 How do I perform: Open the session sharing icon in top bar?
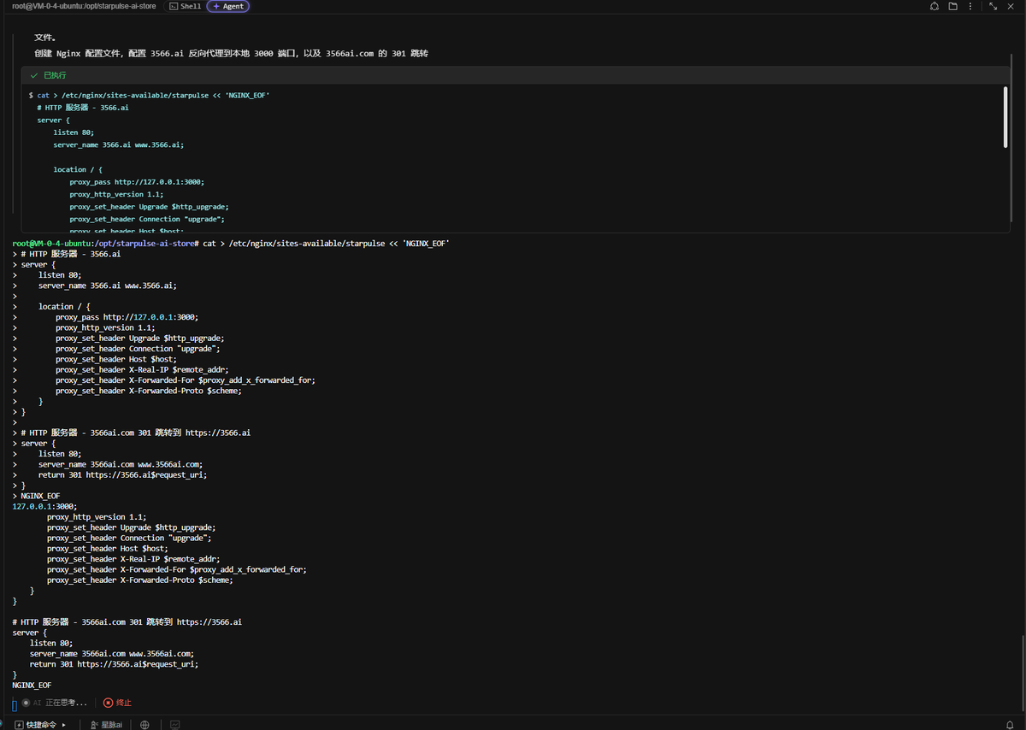click(935, 6)
